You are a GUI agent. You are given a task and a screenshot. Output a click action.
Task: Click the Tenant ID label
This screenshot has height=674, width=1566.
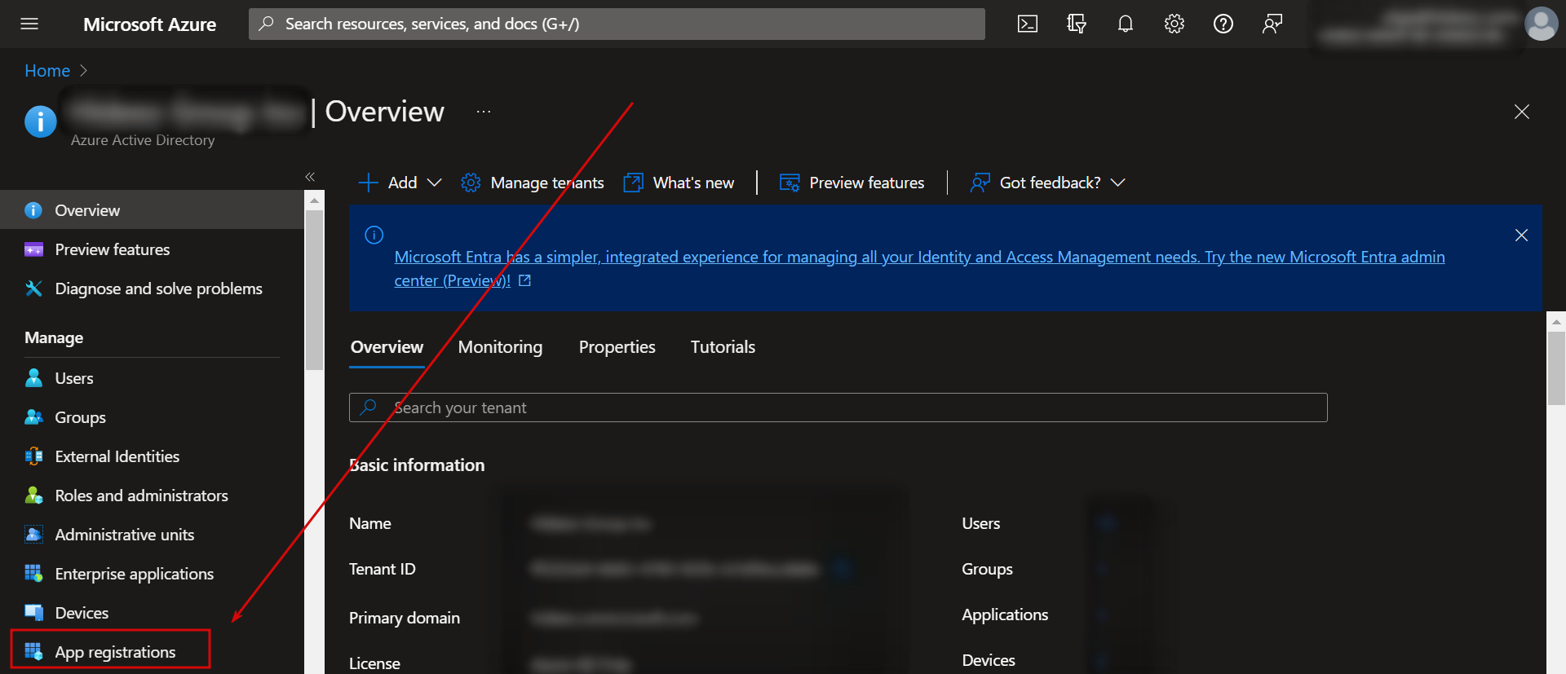[383, 569]
